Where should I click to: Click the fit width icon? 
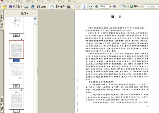pyautogui.click(x=90, y=7)
